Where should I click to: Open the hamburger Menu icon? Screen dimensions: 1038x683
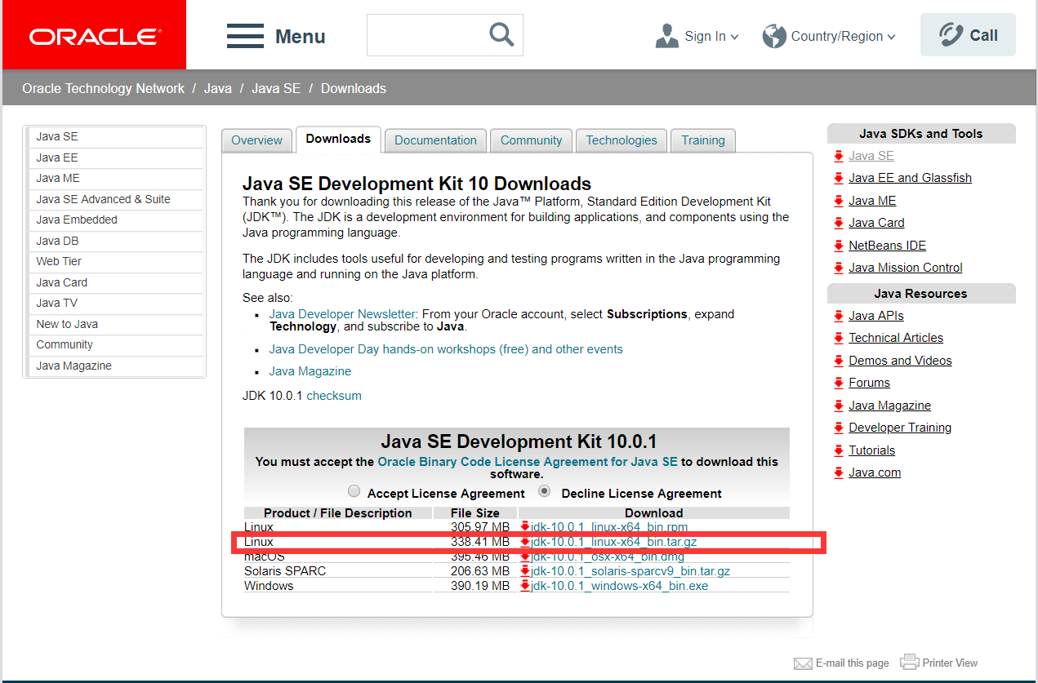point(245,36)
